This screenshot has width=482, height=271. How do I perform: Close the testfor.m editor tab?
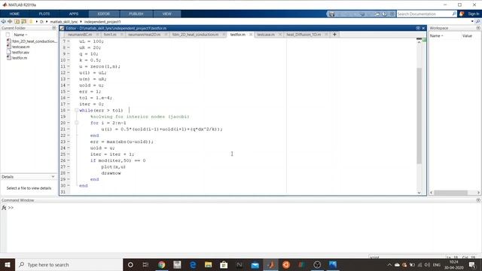click(x=251, y=35)
